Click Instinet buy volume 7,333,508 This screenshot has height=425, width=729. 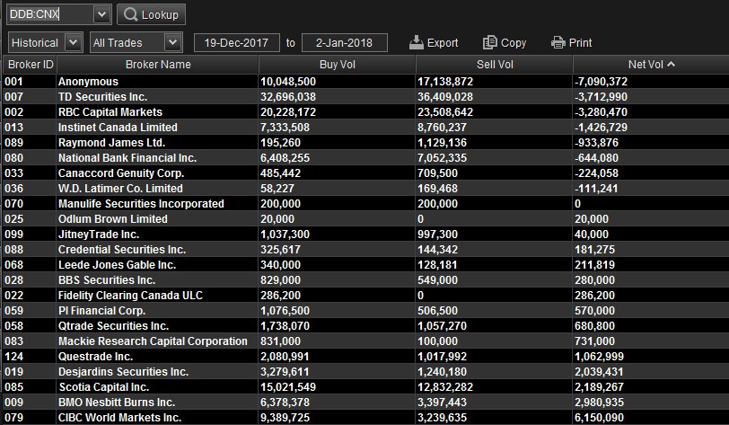click(285, 127)
